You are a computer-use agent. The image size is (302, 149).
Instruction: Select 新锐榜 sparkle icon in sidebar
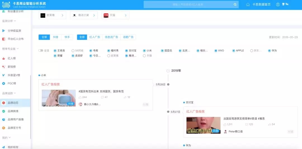pyautogui.click(x=4, y=67)
